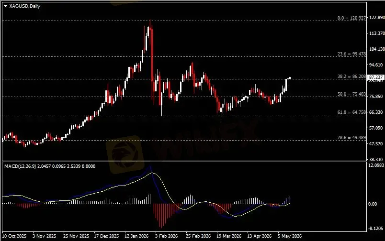Click the current price tag 87.237
Screen dimensions: 385x241
point(376,77)
